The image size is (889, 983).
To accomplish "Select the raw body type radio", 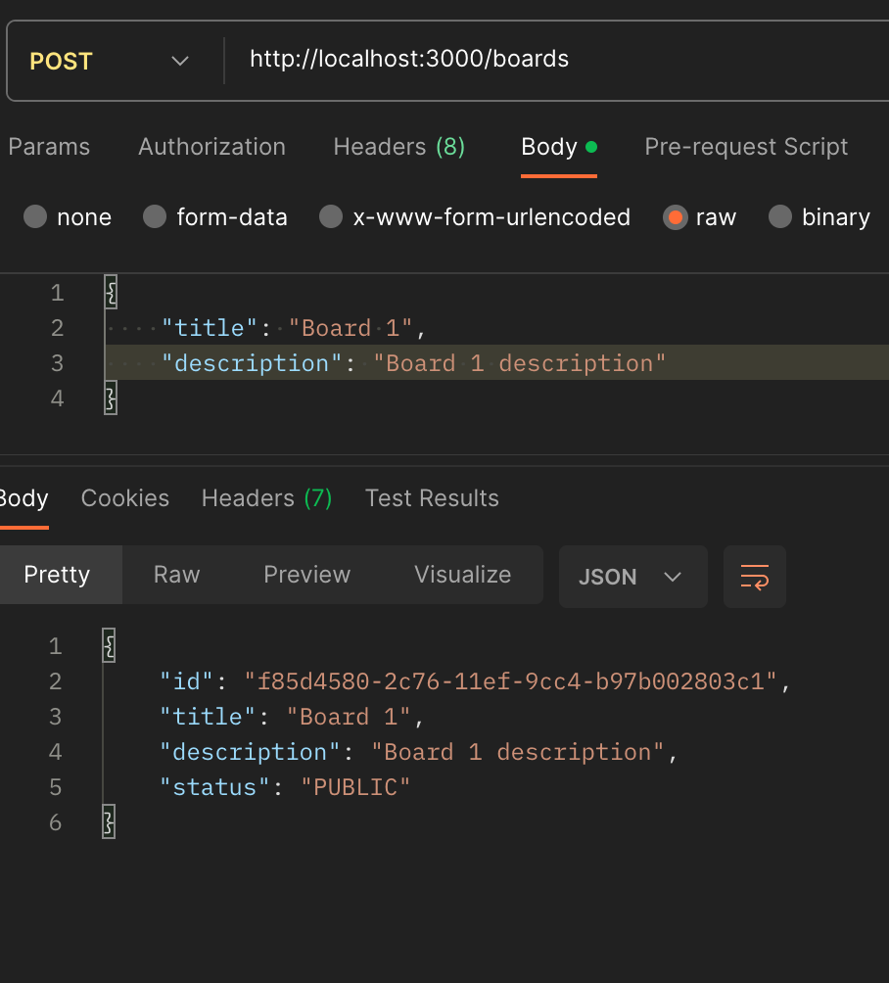I will pyautogui.click(x=676, y=217).
